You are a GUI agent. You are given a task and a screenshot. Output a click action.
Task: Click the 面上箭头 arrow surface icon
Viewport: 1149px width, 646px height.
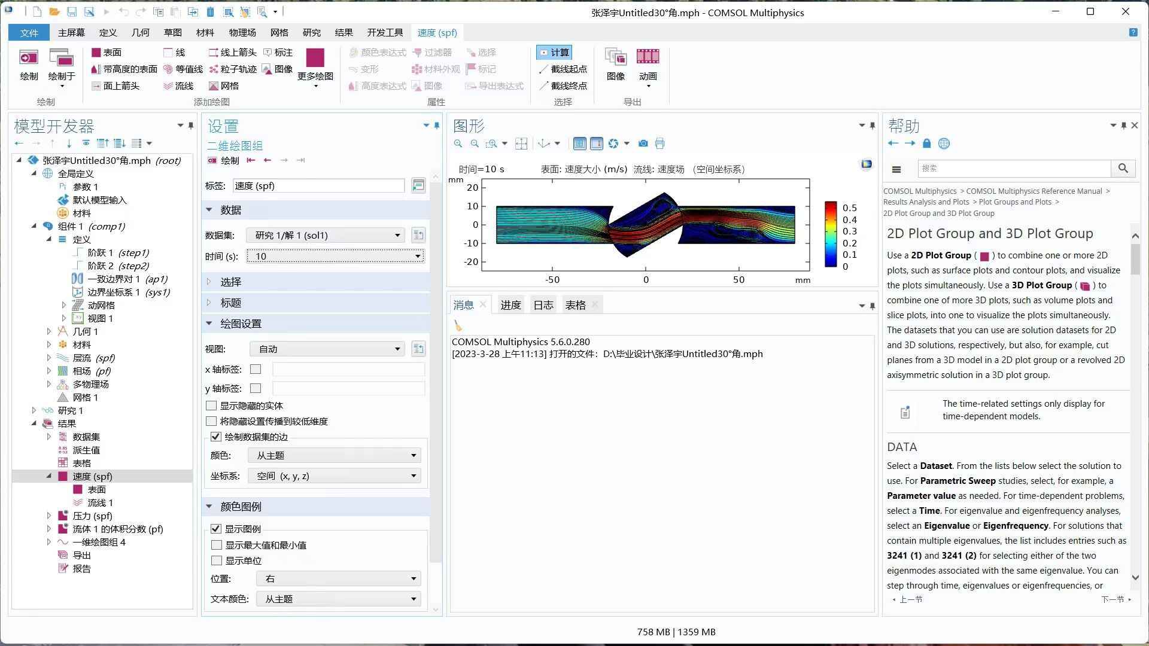[x=96, y=86]
